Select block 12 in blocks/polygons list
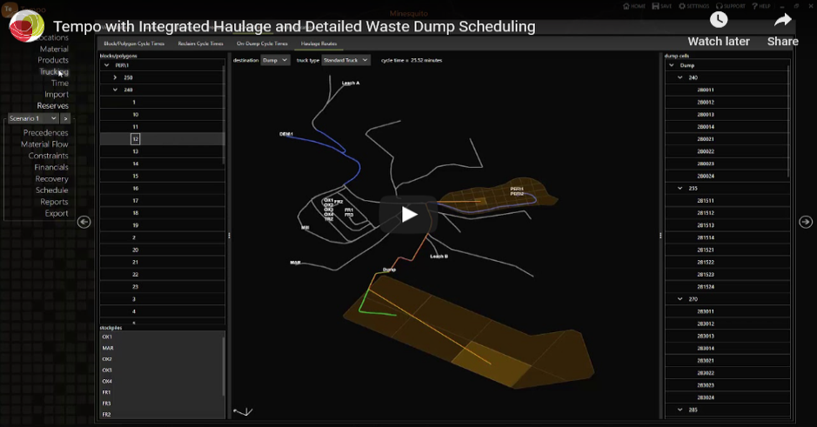Image resolution: width=817 pixels, height=427 pixels. tap(162, 139)
